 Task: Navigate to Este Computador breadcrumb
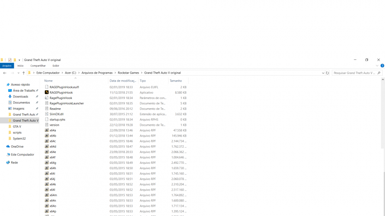click(48, 73)
